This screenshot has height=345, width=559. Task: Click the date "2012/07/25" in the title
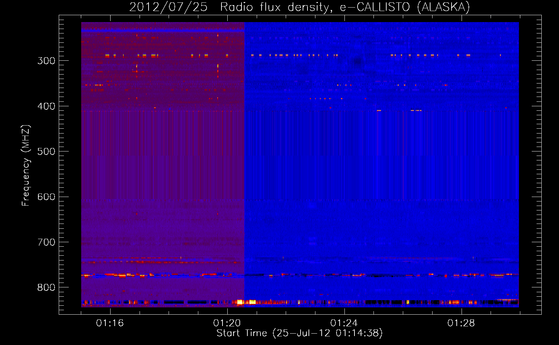coord(168,7)
